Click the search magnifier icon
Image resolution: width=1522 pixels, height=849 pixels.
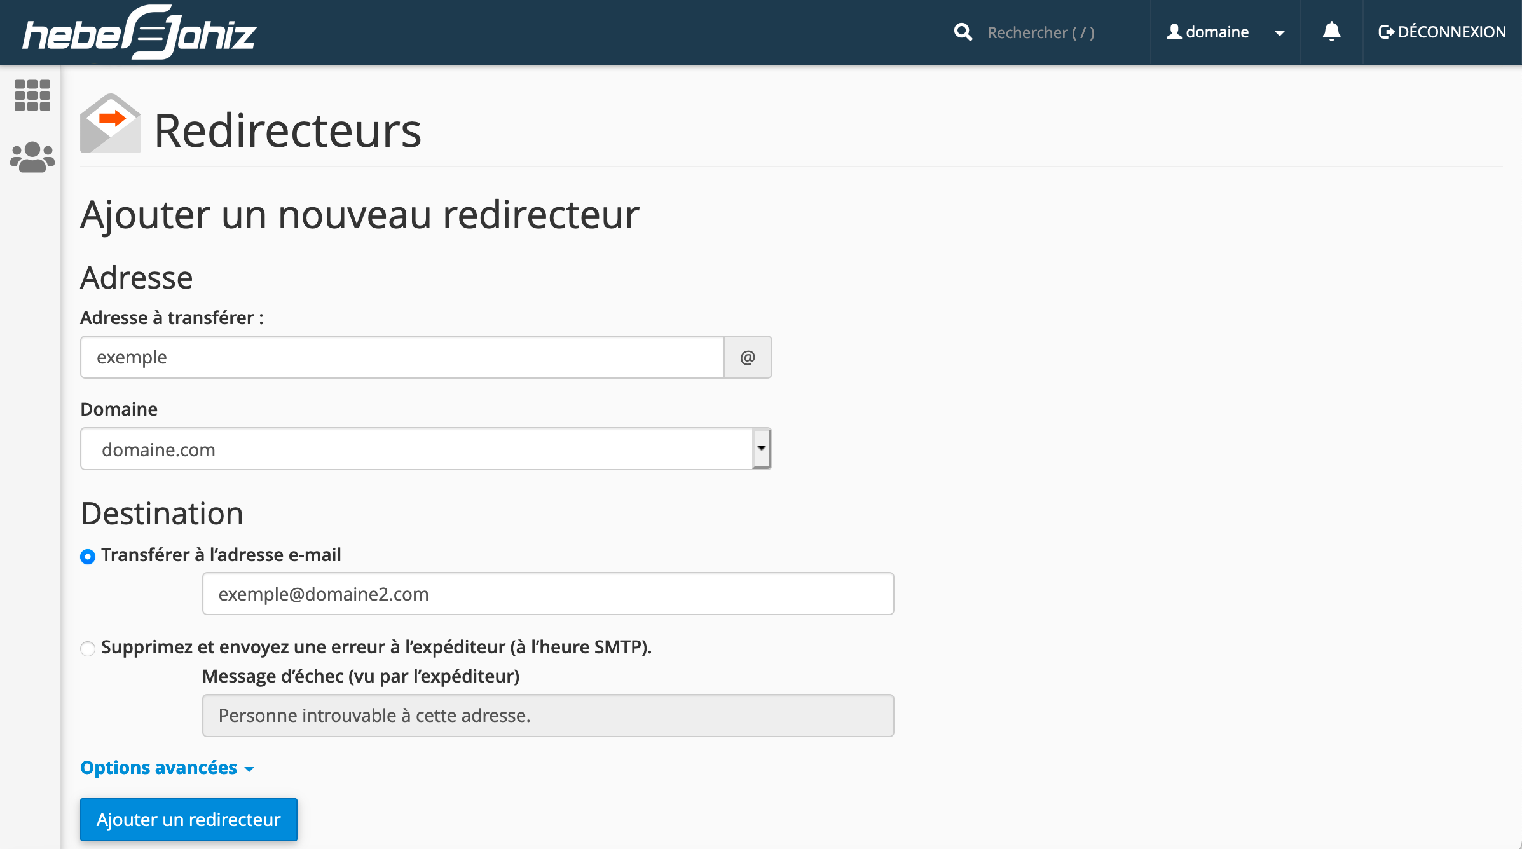point(963,32)
